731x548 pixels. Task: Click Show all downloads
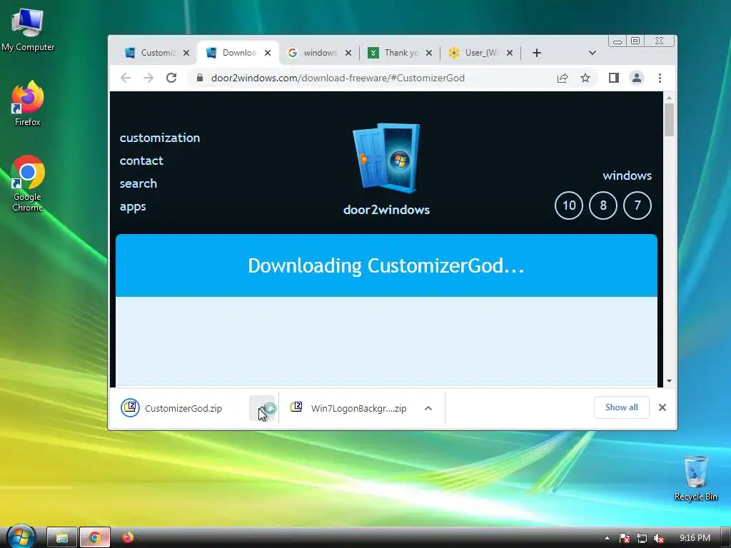pos(622,407)
